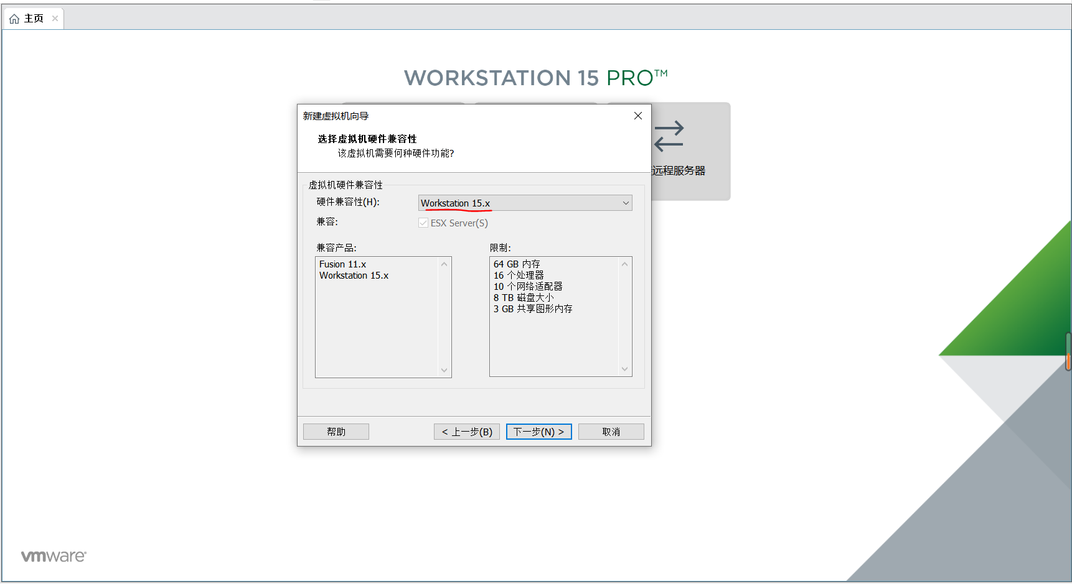Select Fusion 11.x in compatible products list
Viewport: 1072px width, 584px height.
coord(342,264)
